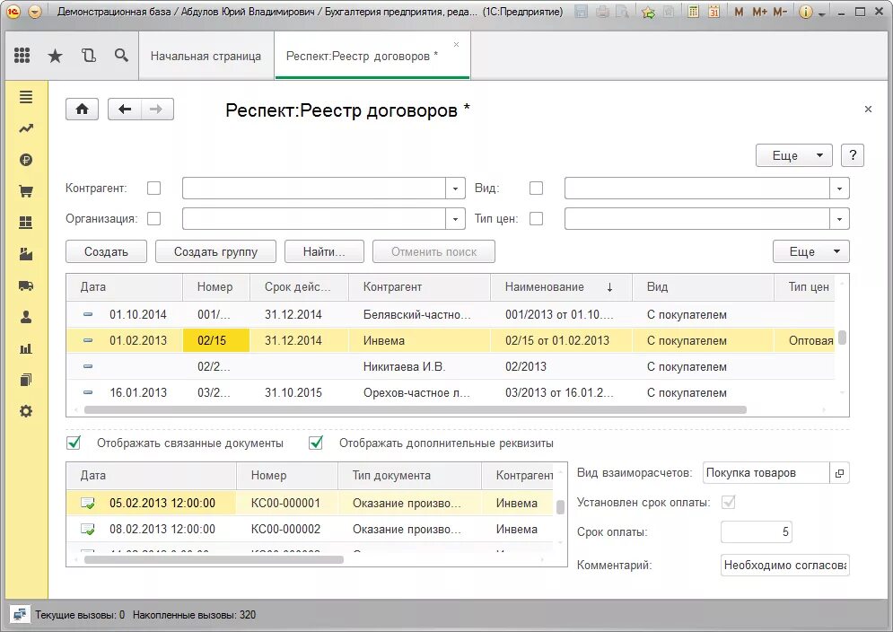Open the factory production sidebar section

(x=26, y=254)
